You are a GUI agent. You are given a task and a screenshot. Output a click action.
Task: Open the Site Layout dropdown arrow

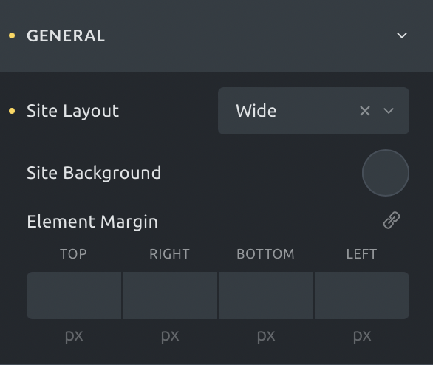pos(389,111)
